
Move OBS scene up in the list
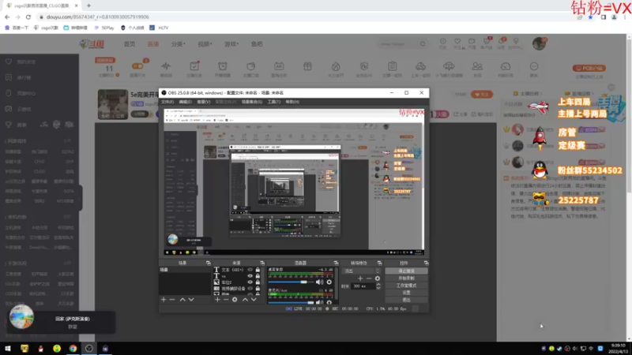pyautogui.click(x=182, y=300)
